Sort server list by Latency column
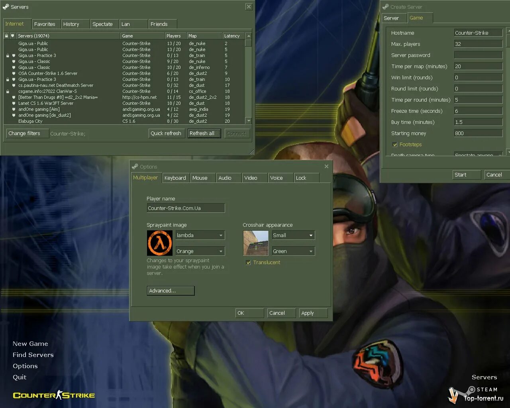The width and height of the screenshot is (510, 408). (233, 36)
